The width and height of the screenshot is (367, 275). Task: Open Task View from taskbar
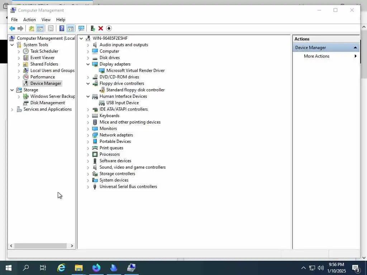click(43, 268)
